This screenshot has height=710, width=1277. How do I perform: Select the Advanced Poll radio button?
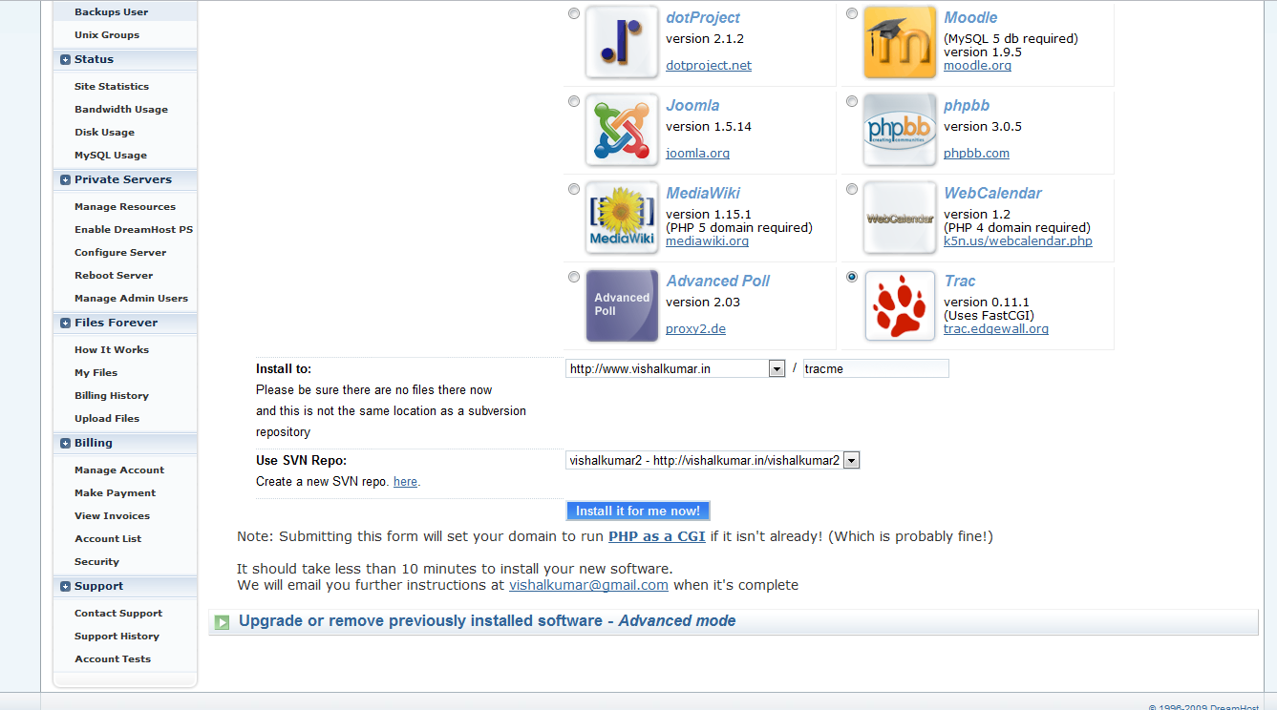point(573,277)
